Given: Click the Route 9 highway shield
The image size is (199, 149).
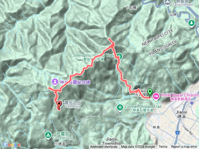Looking at the screenshot, I should pyautogui.click(x=178, y=133).
